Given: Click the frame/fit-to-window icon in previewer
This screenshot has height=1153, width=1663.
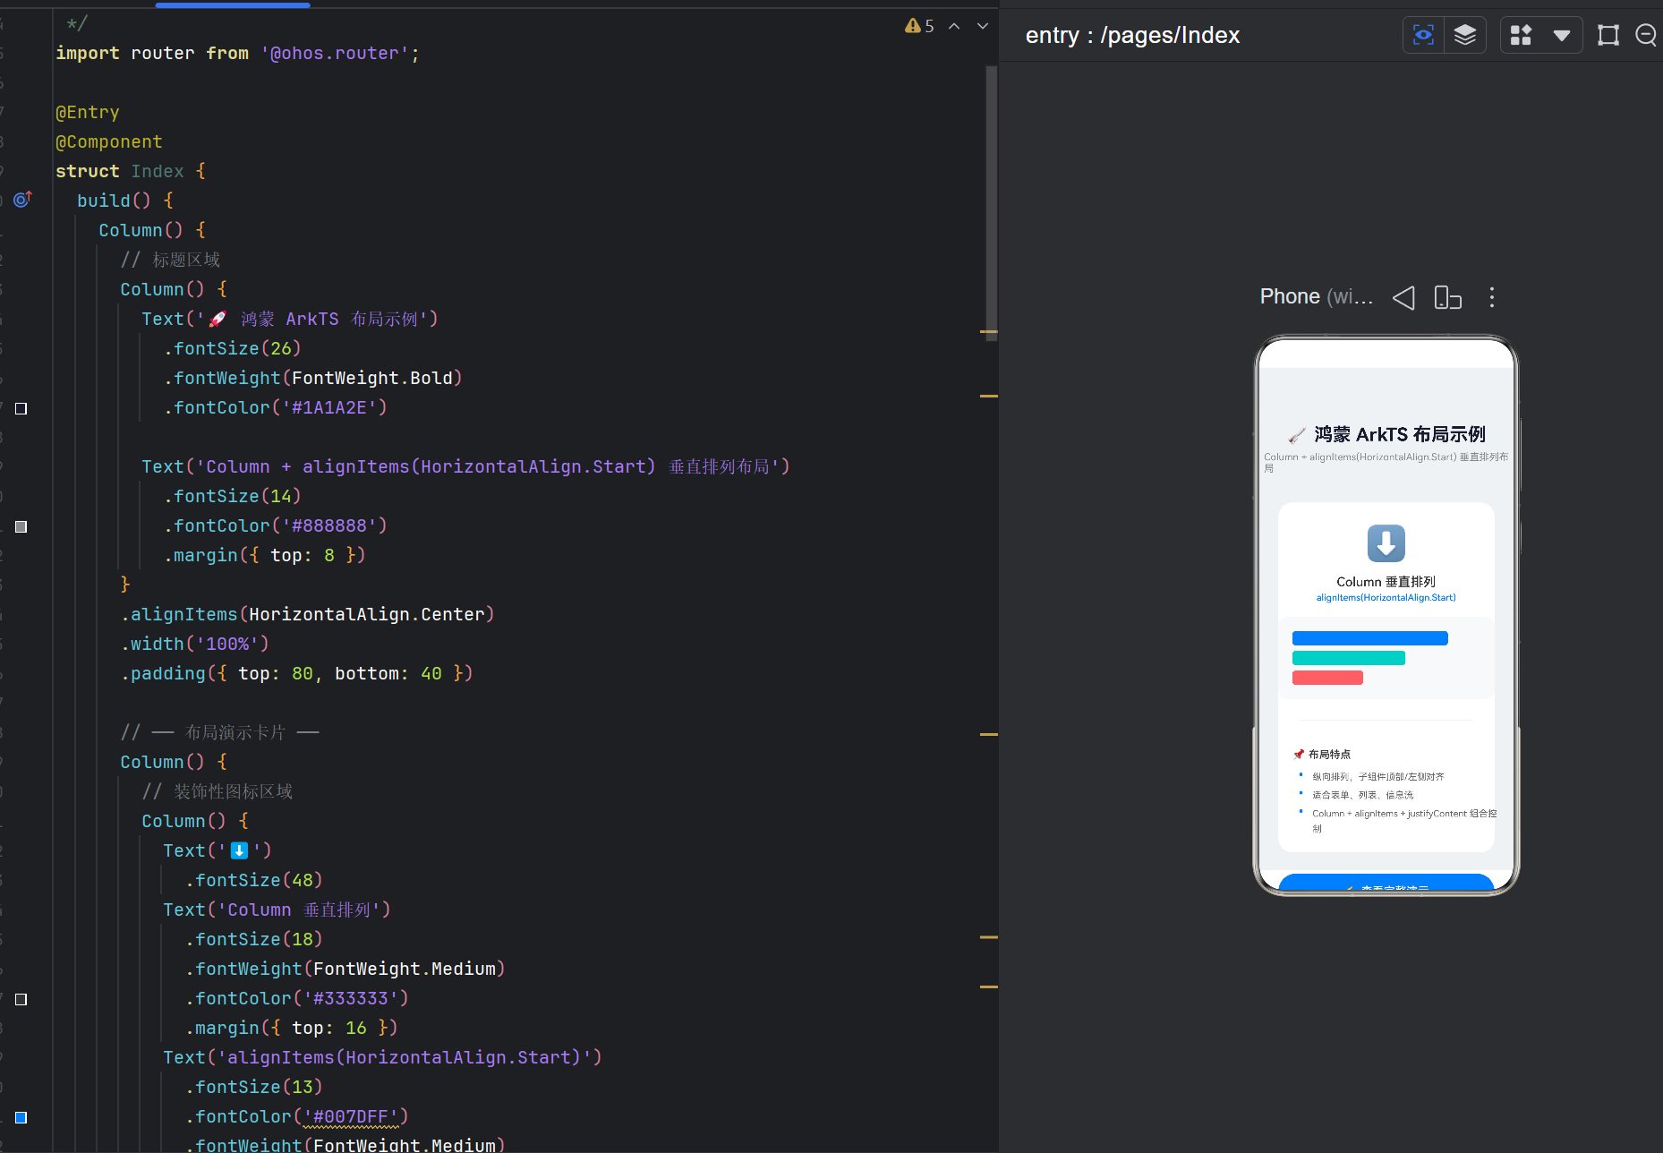Looking at the screenshot, I should click(1608, 35).
